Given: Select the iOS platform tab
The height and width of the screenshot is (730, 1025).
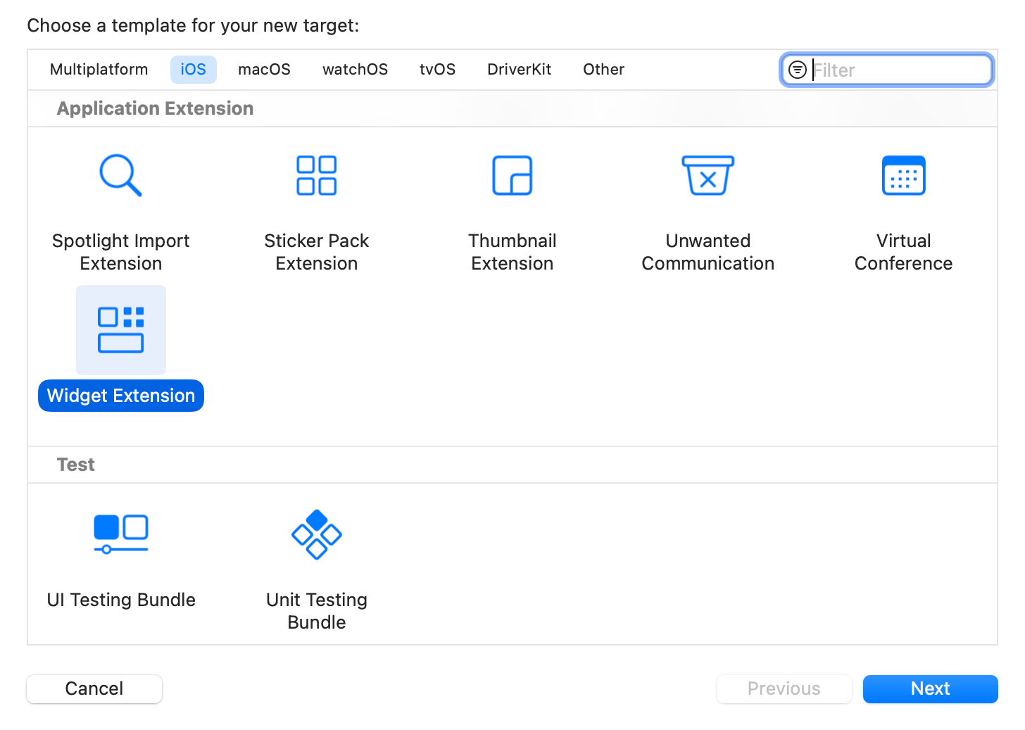Looking at the screenshot, I should (193, 70).
